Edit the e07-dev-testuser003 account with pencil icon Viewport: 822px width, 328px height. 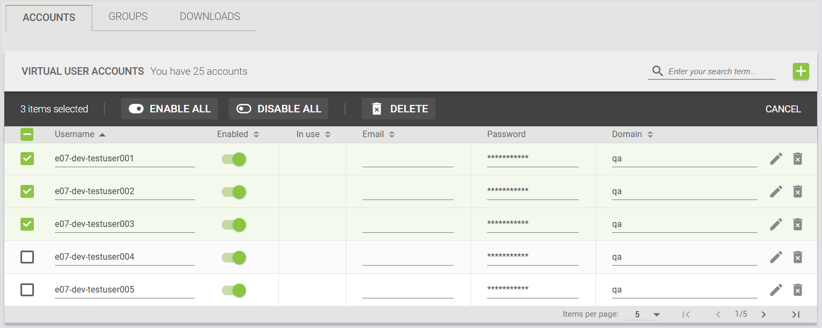tap(776, 224)
